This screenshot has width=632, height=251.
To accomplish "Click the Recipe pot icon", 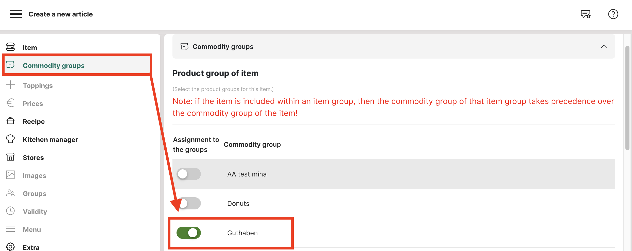I will (x=10, y=121).
